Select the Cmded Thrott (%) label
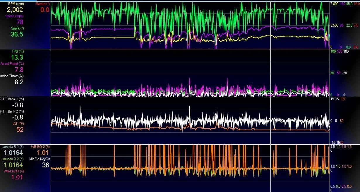 pos(12,76)
